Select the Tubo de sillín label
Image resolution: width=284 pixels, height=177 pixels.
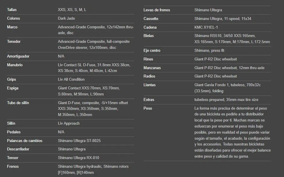(x=18, y=103)
